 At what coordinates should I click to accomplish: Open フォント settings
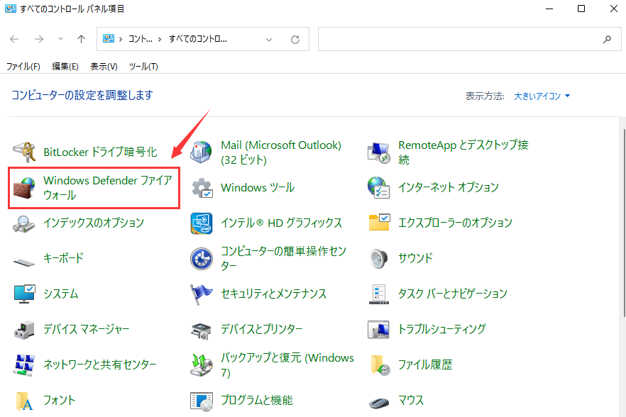(x=58, y=400)
